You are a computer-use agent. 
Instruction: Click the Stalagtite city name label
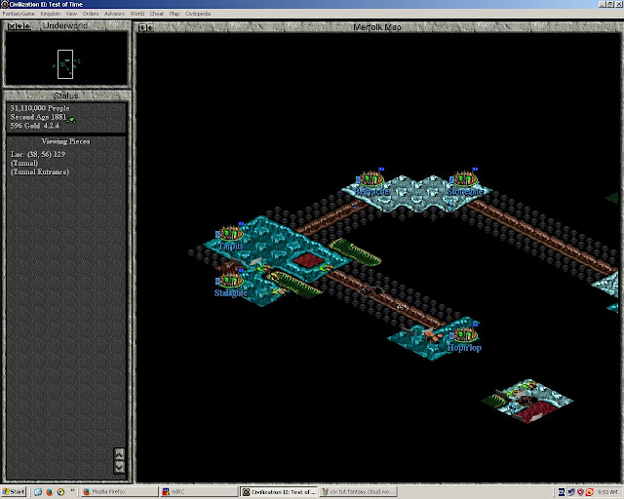231,293
